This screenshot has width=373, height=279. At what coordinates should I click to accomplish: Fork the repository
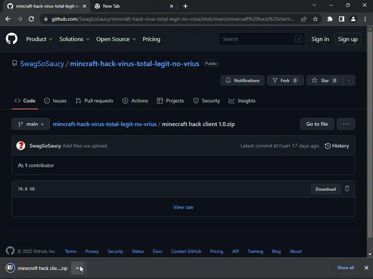[x=286, y=80]
